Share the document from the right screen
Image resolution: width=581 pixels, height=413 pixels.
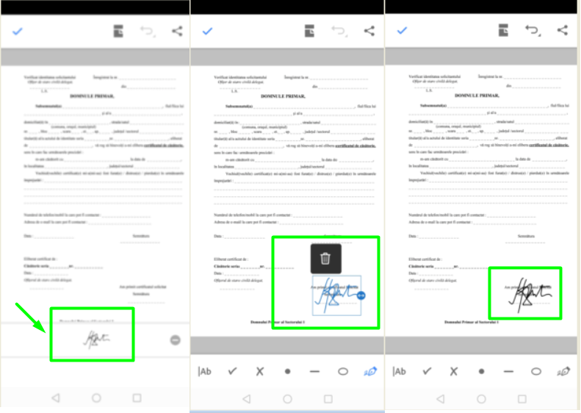tap(563, 30)
